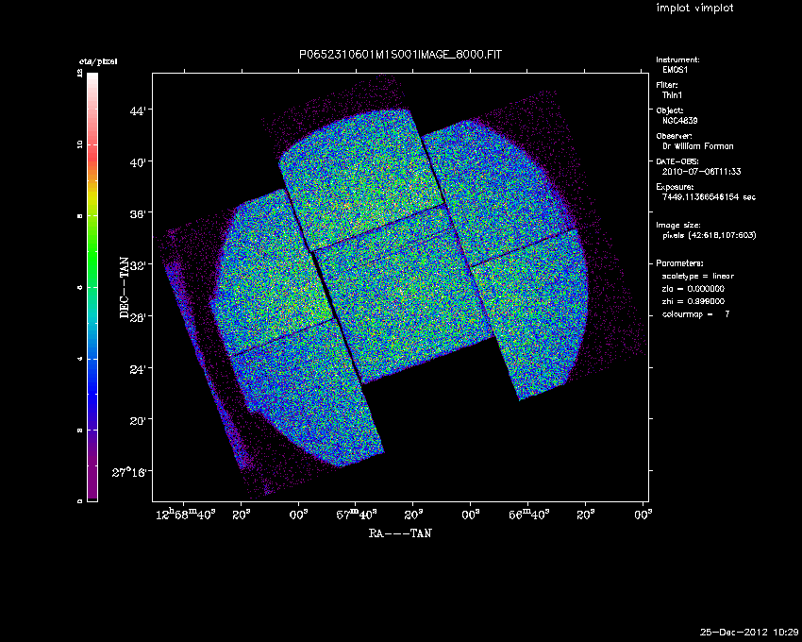This screenshot has width=802, height=642.
Task: Click the 44' declination tick label
Action: [137, 110]
